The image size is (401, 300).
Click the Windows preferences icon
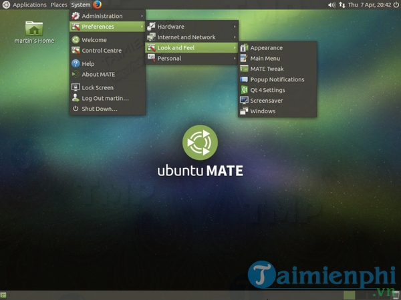244,111
